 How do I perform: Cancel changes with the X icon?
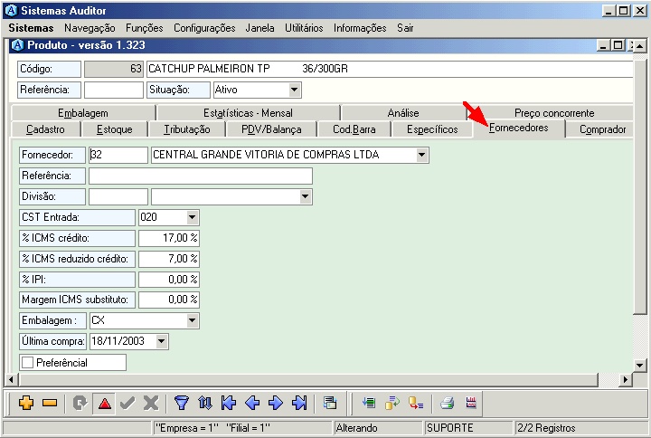click(x=151, y=403)
